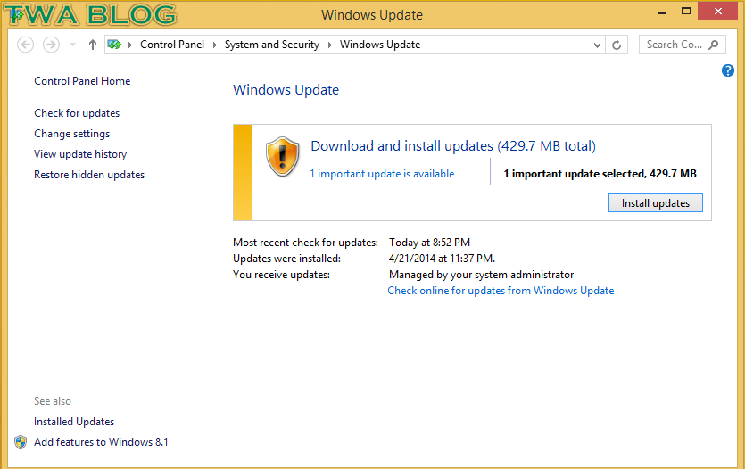Click '4/21/2014 at 11:37 PM.' text
This screenshot has width=745, height=469.
(442, 259)
